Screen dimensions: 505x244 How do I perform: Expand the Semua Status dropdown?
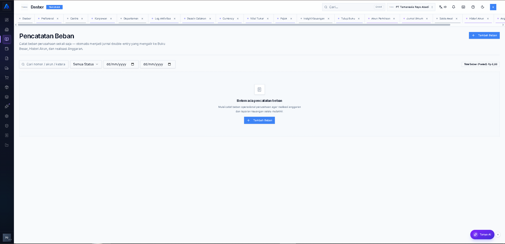coord(86,64)
